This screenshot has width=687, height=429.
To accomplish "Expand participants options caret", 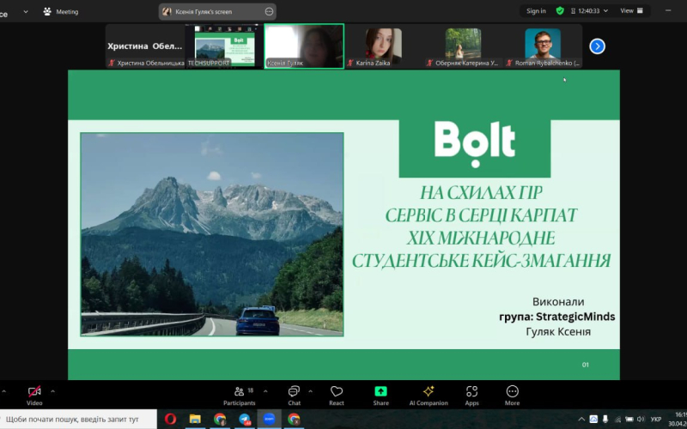I will pyautogui.click(x=265, y=391).
